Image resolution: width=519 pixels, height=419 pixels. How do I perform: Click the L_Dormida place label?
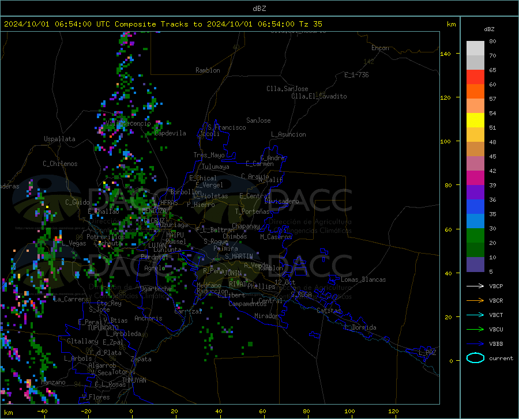click(x=360, y=327)
